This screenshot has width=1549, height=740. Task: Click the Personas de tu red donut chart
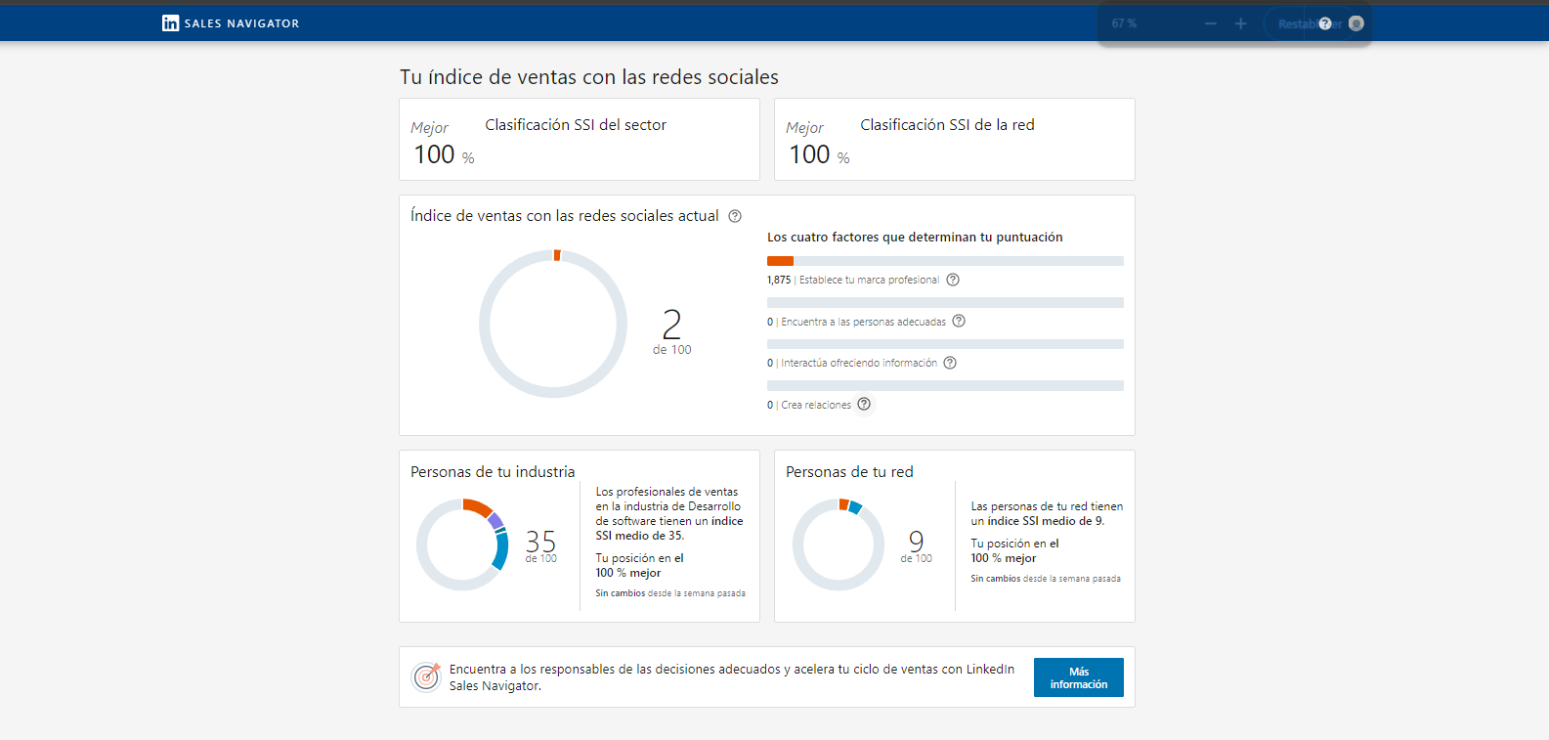tap(839, 544)
